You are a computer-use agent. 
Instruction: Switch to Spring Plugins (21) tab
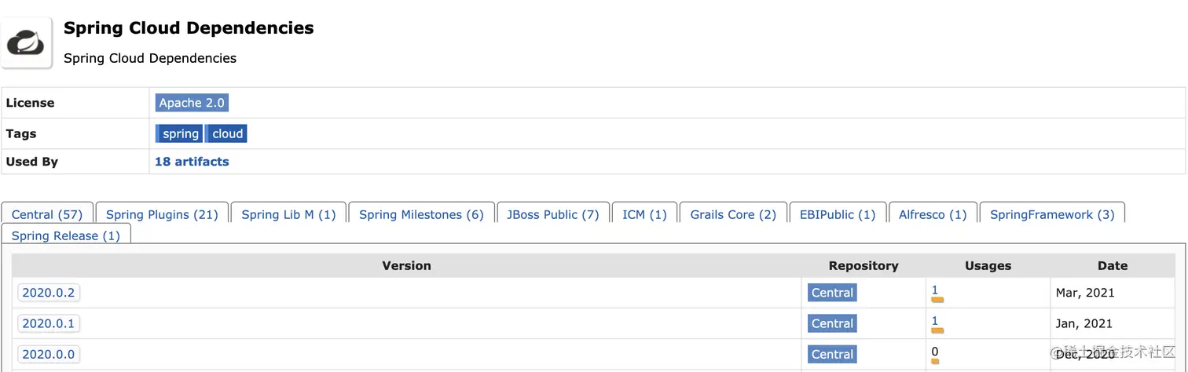[x=162, y=214]
